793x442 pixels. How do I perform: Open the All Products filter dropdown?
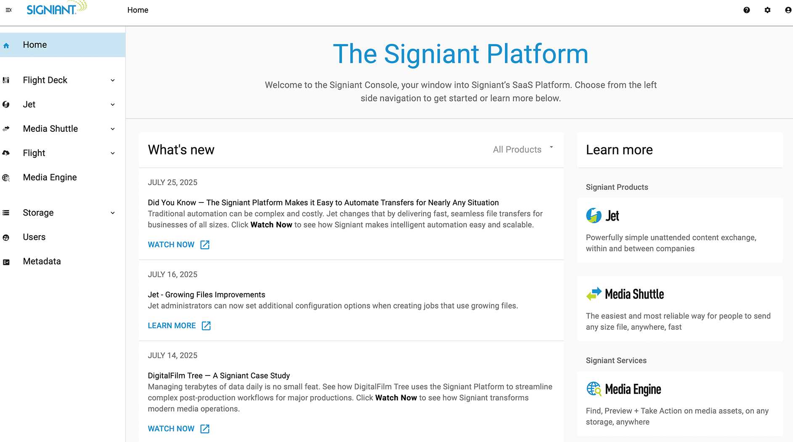pos(522,149)
